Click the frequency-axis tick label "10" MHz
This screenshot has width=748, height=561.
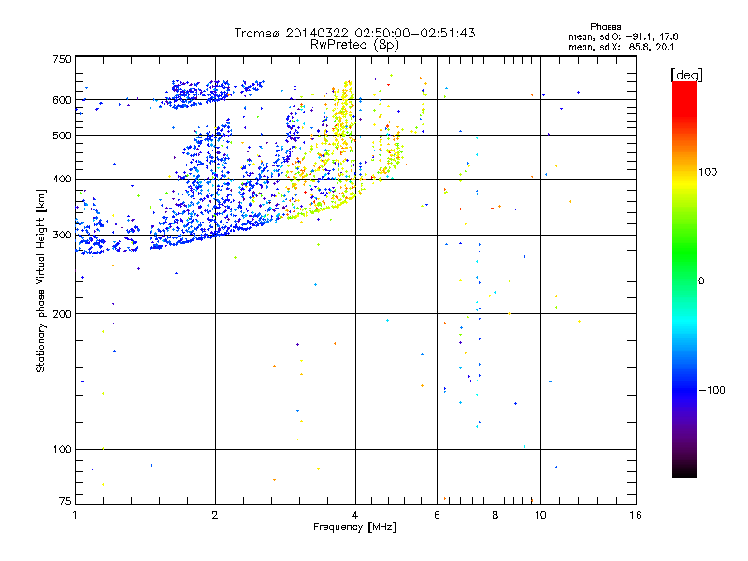[540, 515]
